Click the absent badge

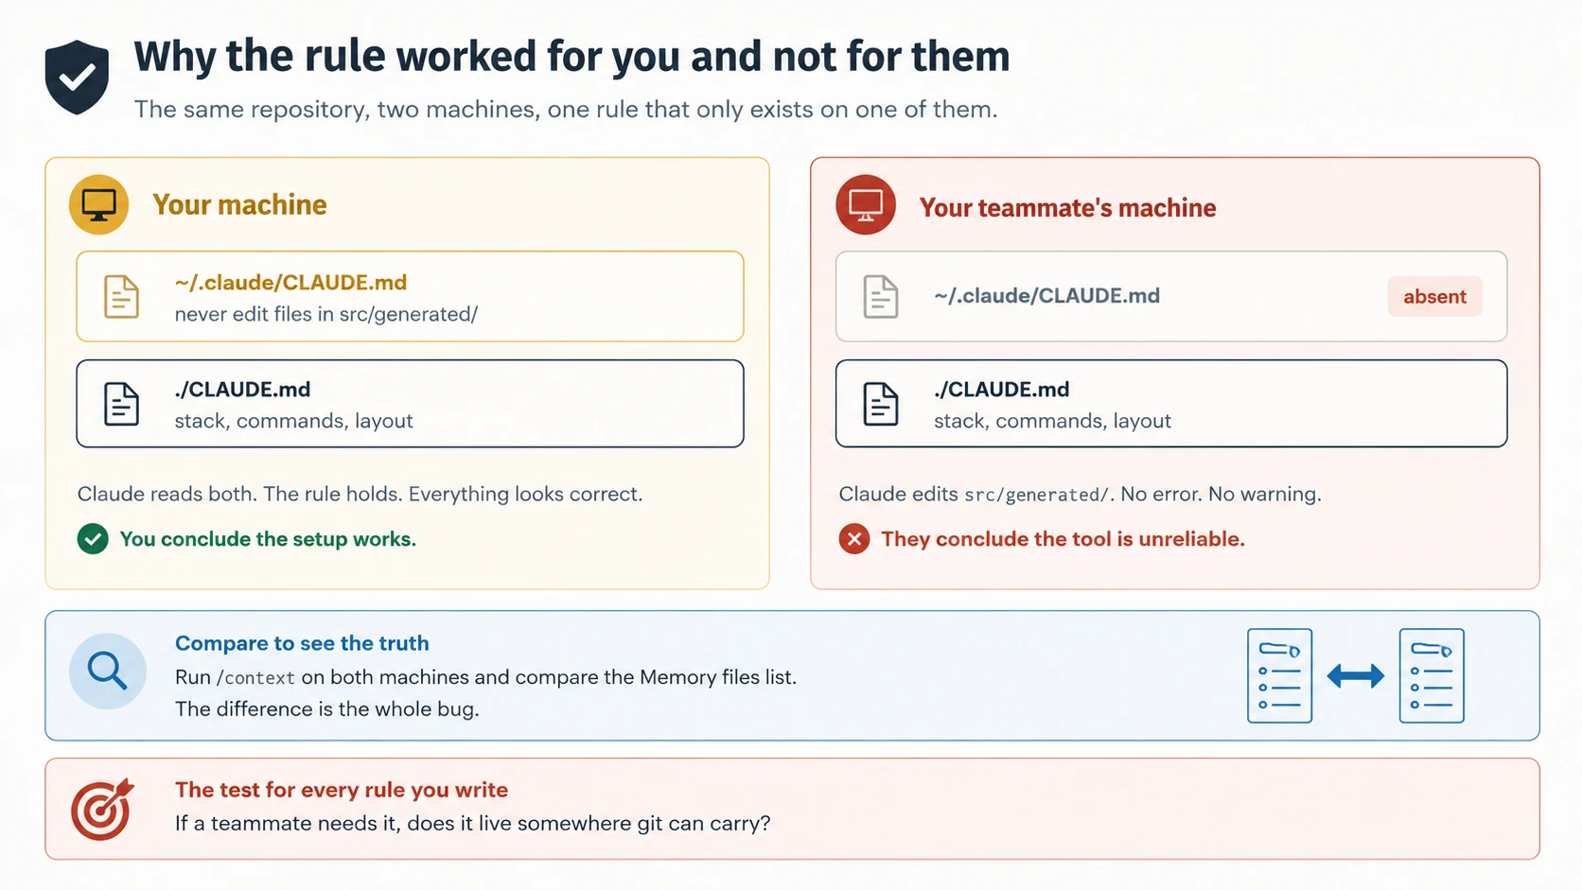tap(1434, 297)
